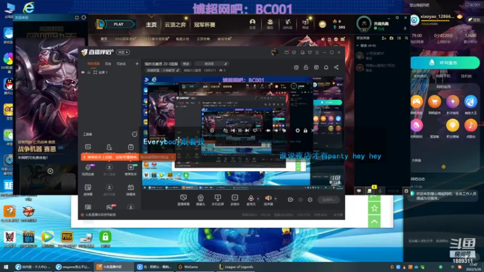Open the 榜单助手 tool
This screenshot has width=484, height=272.
(x=131, y=169)
